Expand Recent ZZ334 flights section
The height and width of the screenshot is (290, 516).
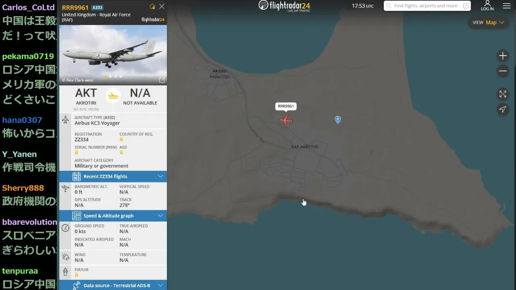click(x=113, y=176)
